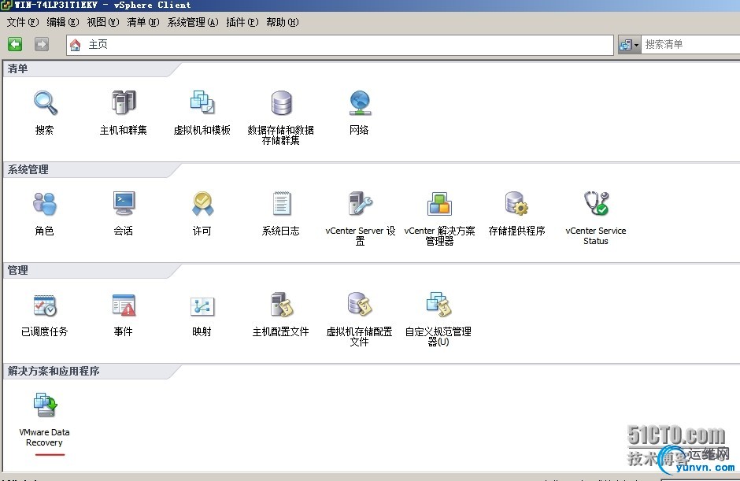The width and height of the screenshot is (740, 481).
Task: Open the 视图(W) menu
Action: coord(103,22)
